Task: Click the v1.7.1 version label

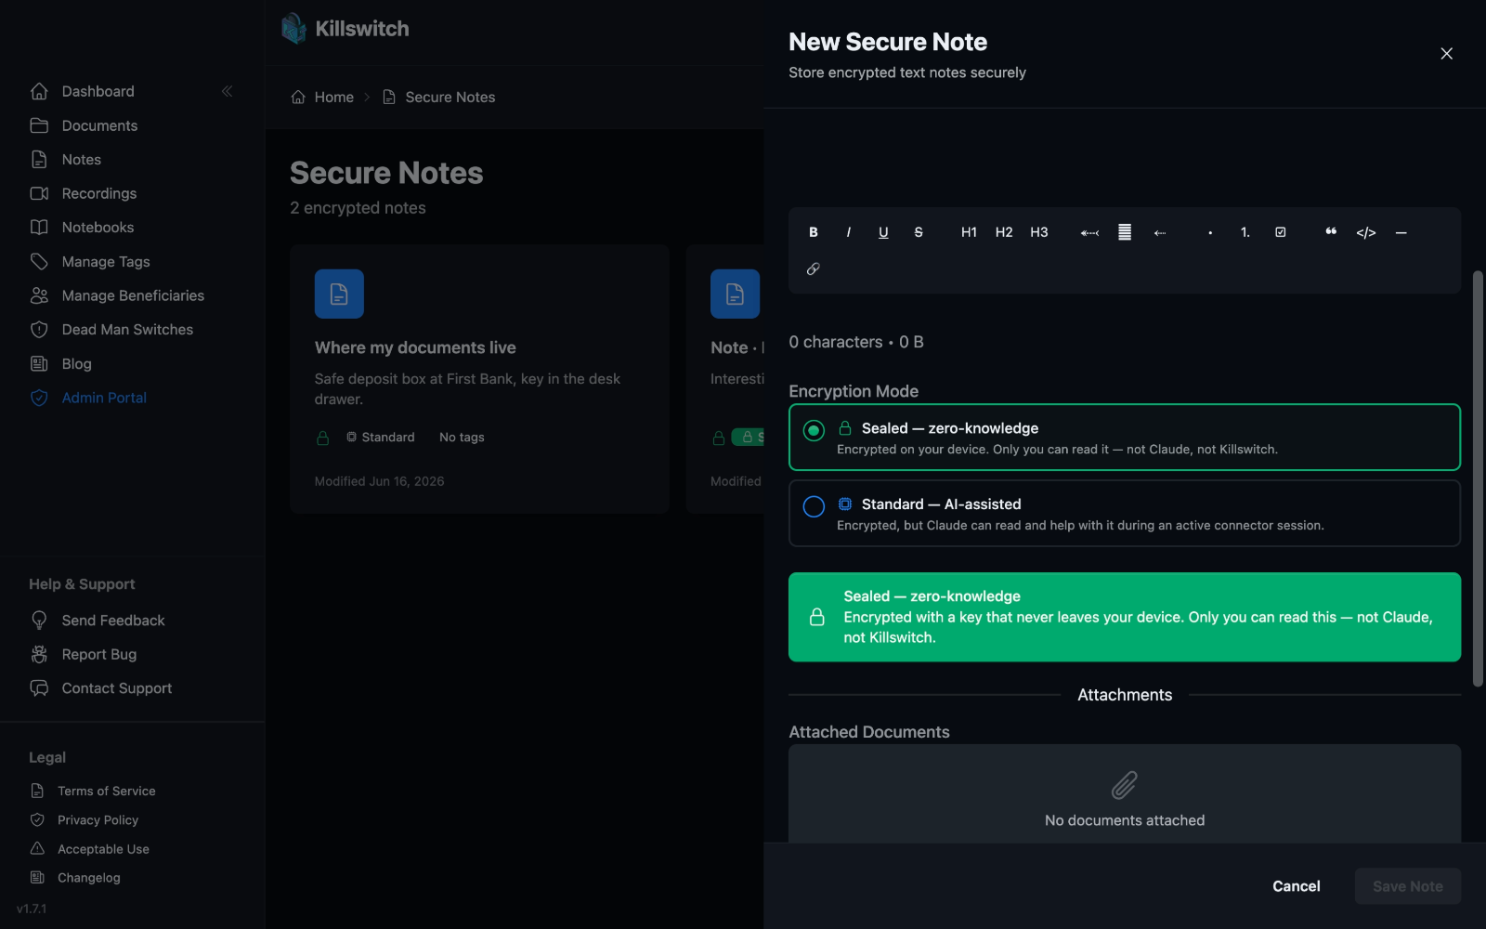Action: tap(32, 909)
